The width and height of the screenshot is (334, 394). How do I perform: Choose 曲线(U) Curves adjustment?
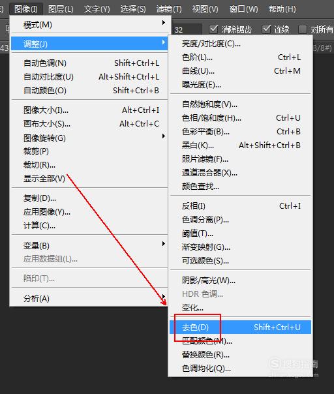240,71
